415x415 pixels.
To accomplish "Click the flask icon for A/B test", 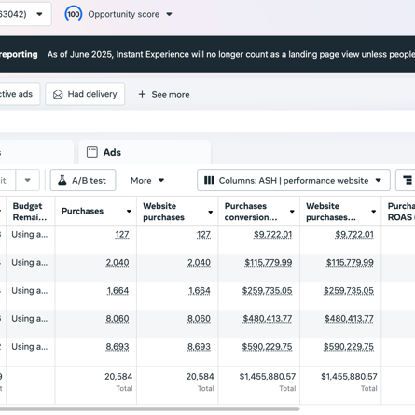I will (62, 180).
